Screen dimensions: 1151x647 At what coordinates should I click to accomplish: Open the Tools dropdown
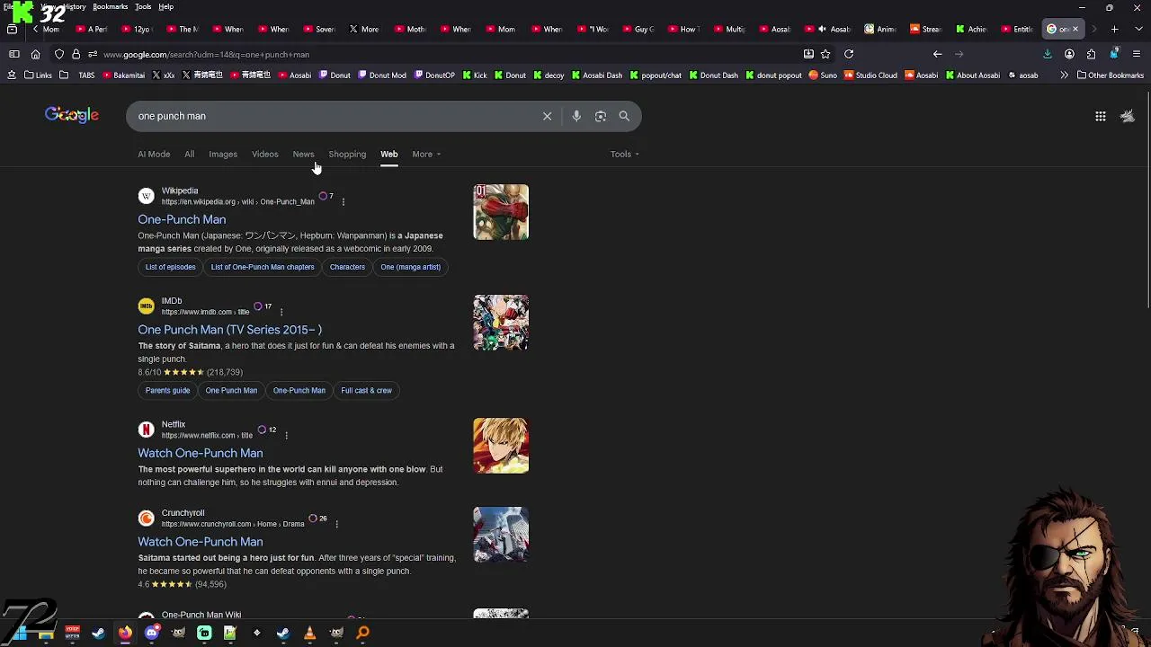tap(624, 154)
